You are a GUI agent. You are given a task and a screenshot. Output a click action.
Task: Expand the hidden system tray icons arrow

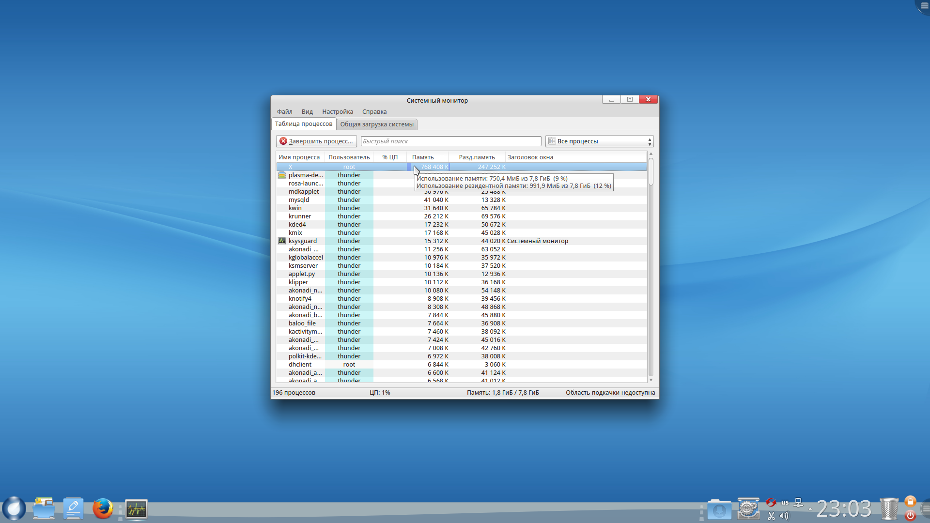tap(810, 509)
